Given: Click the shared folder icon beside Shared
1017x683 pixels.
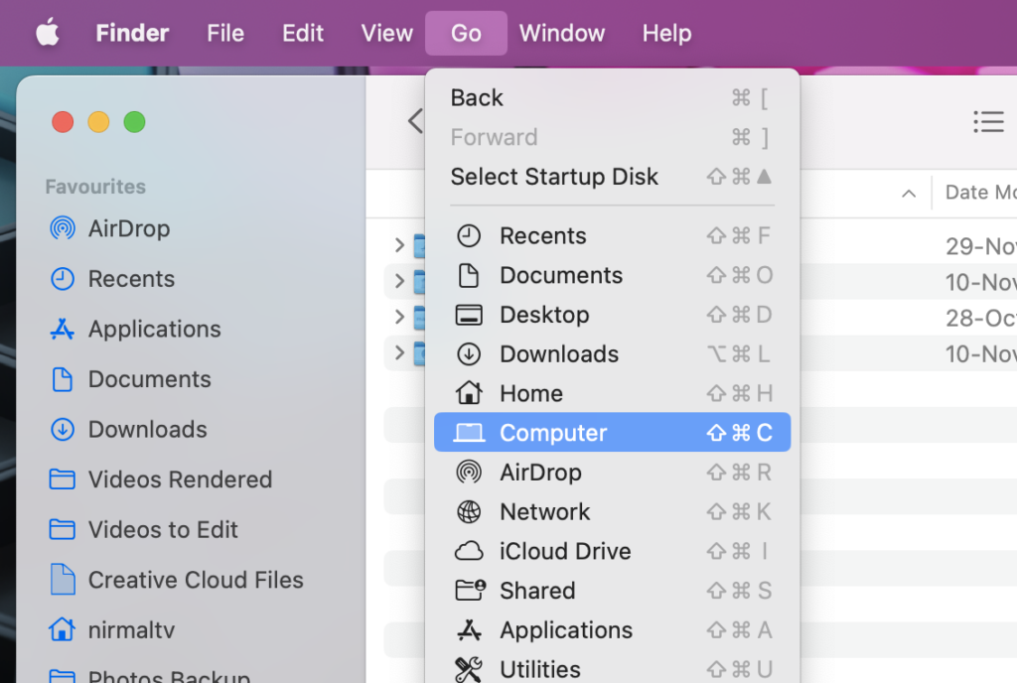Looking at the screenshot, I should click(x=470, y=591).
